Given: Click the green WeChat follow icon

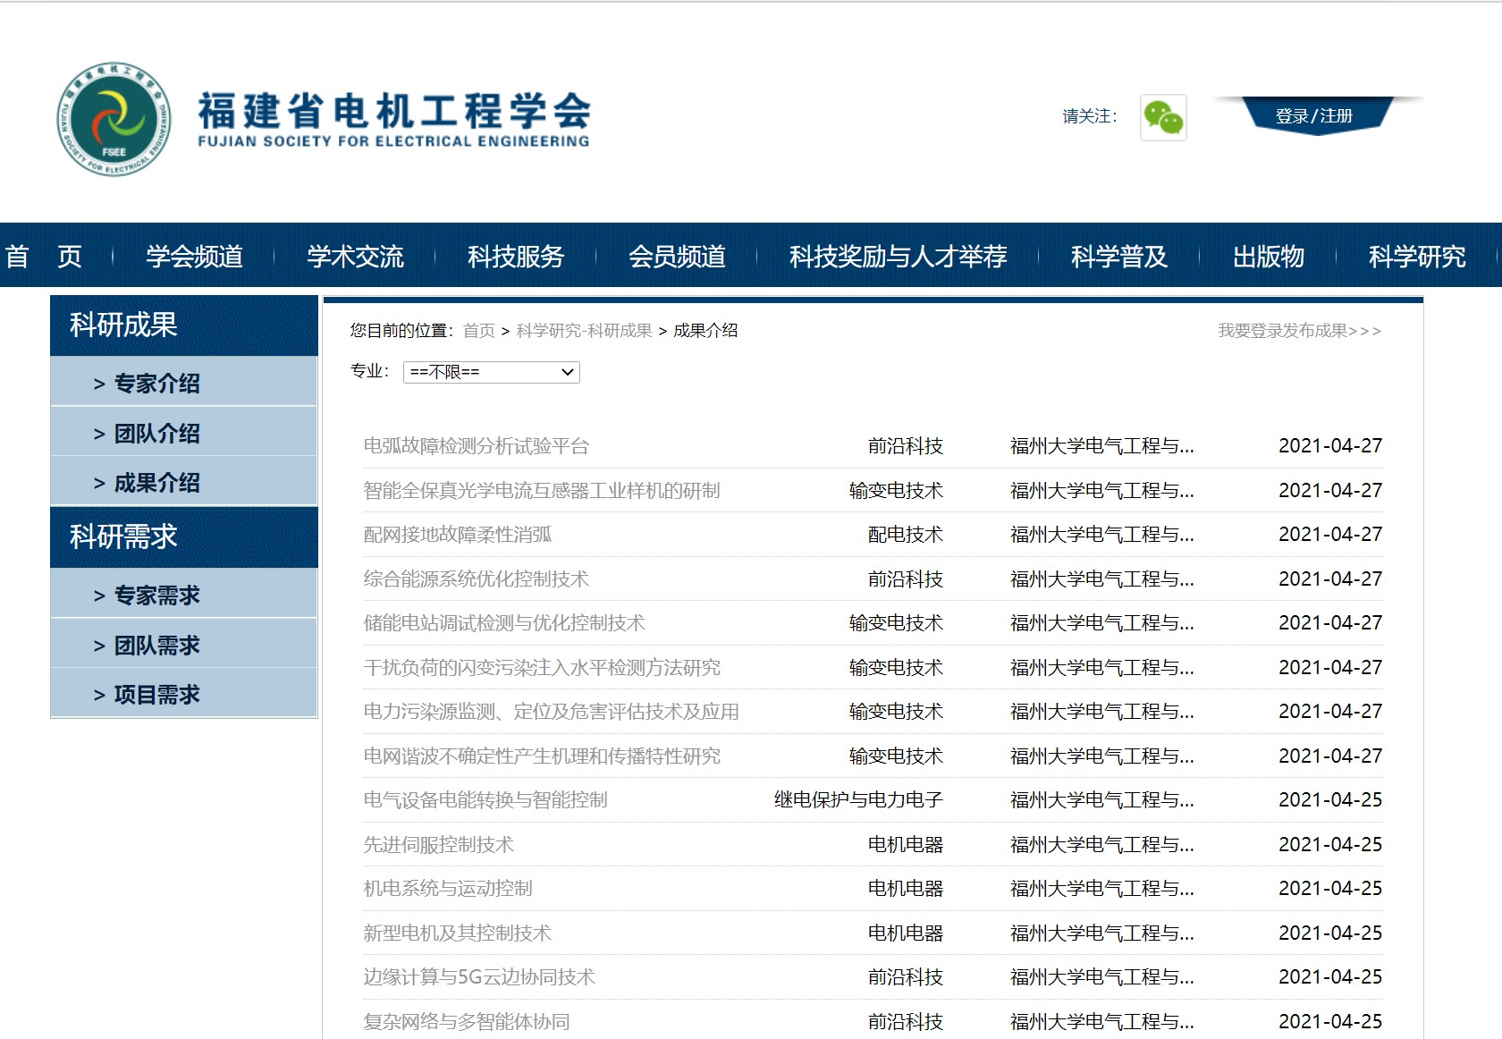Looking at the screenshot, I should pos(1163,117).
